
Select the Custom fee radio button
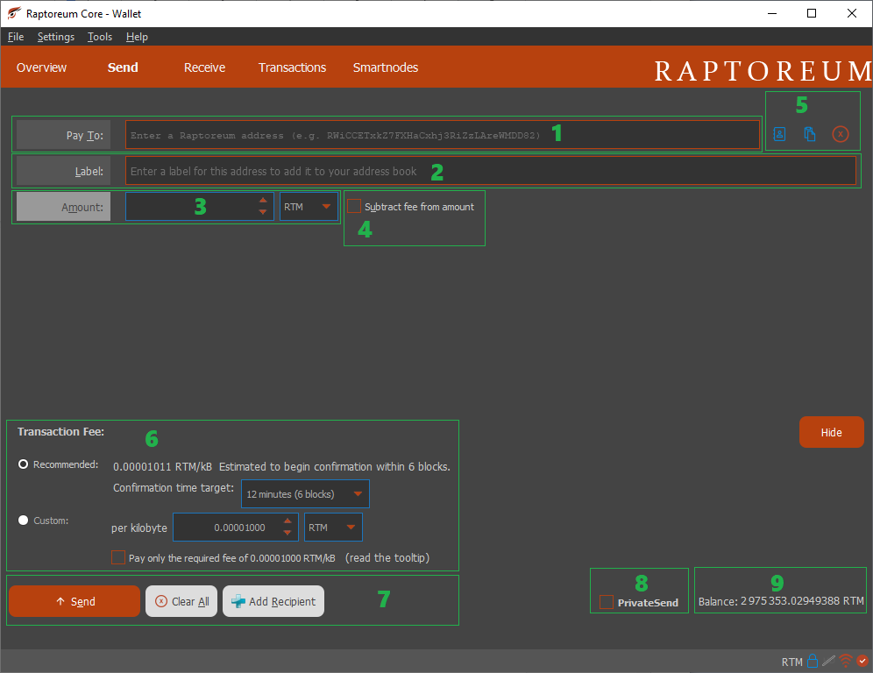pyautogui.click(x=23, y=520)
